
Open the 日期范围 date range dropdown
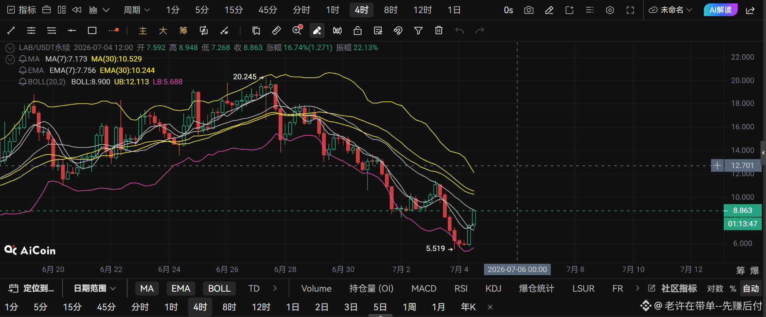pyautogui.click(x=95, y=288)
